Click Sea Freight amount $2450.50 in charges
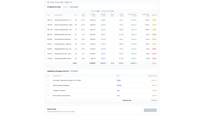 (154, 80)
